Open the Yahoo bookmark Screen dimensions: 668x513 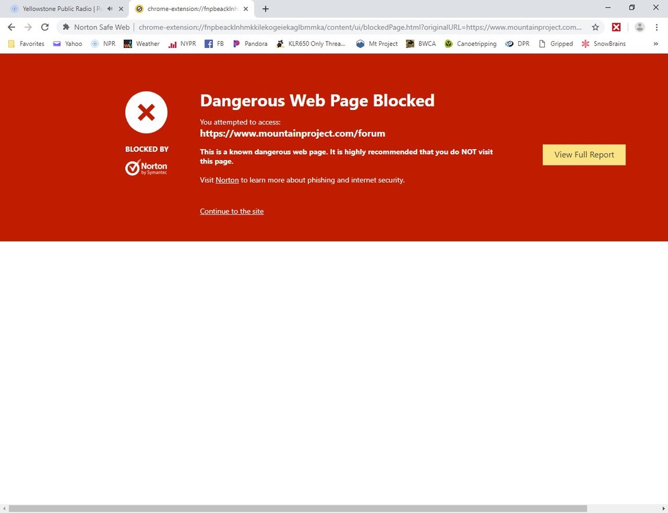67,43
